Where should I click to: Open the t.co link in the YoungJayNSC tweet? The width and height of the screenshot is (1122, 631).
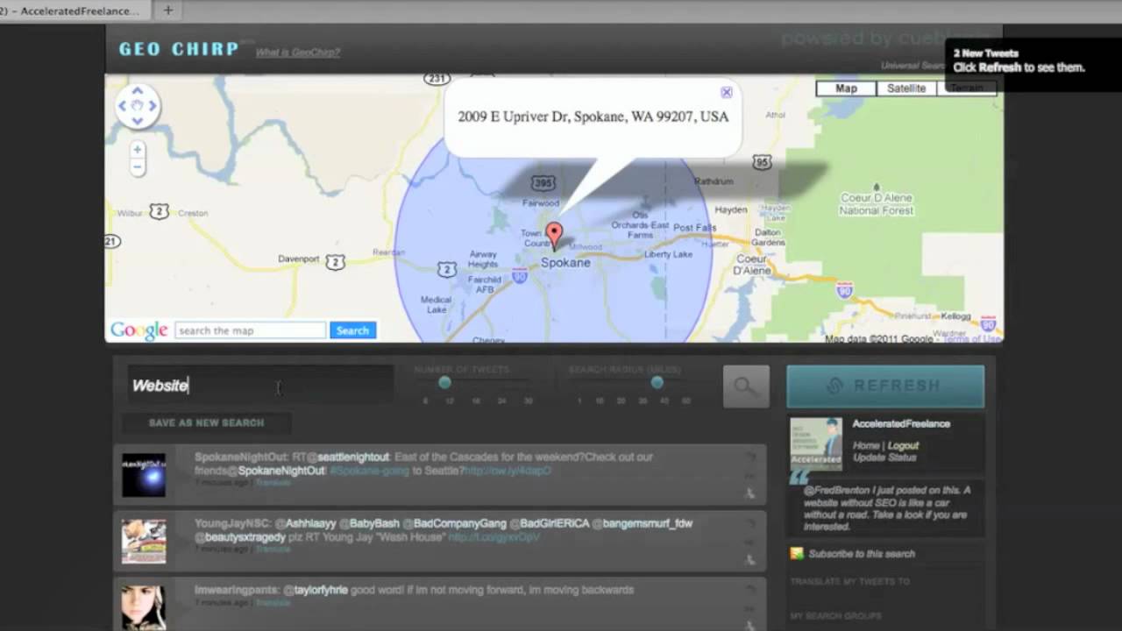pos(494,536)
